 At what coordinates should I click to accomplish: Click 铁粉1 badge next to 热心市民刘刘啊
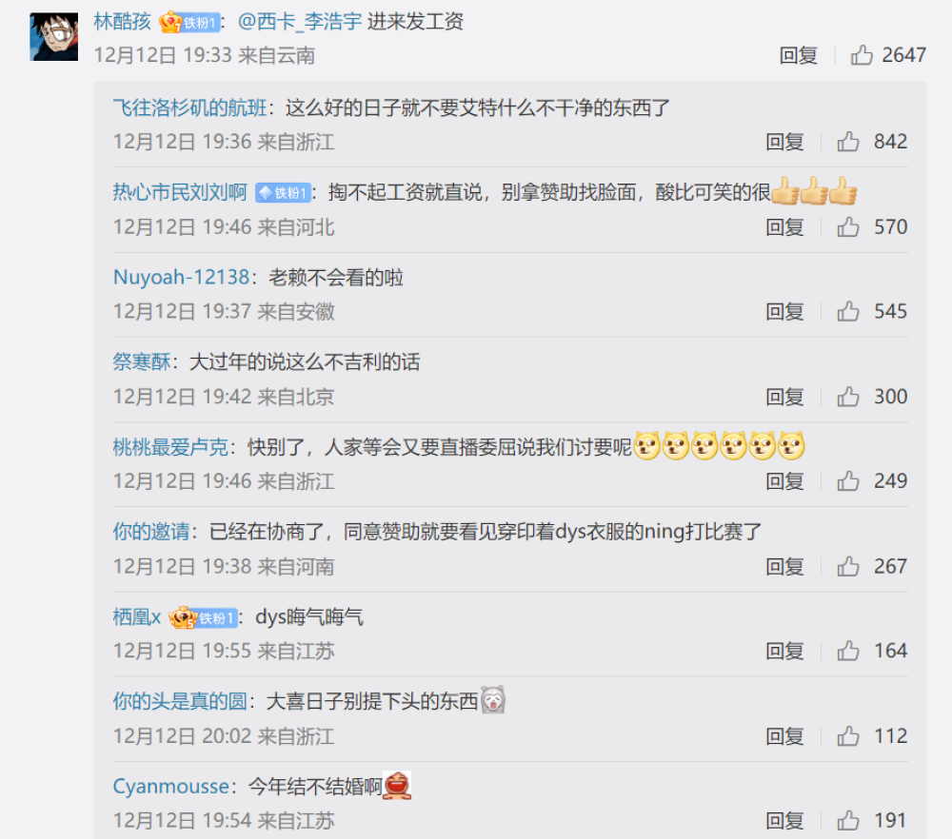tap(283, 193)
